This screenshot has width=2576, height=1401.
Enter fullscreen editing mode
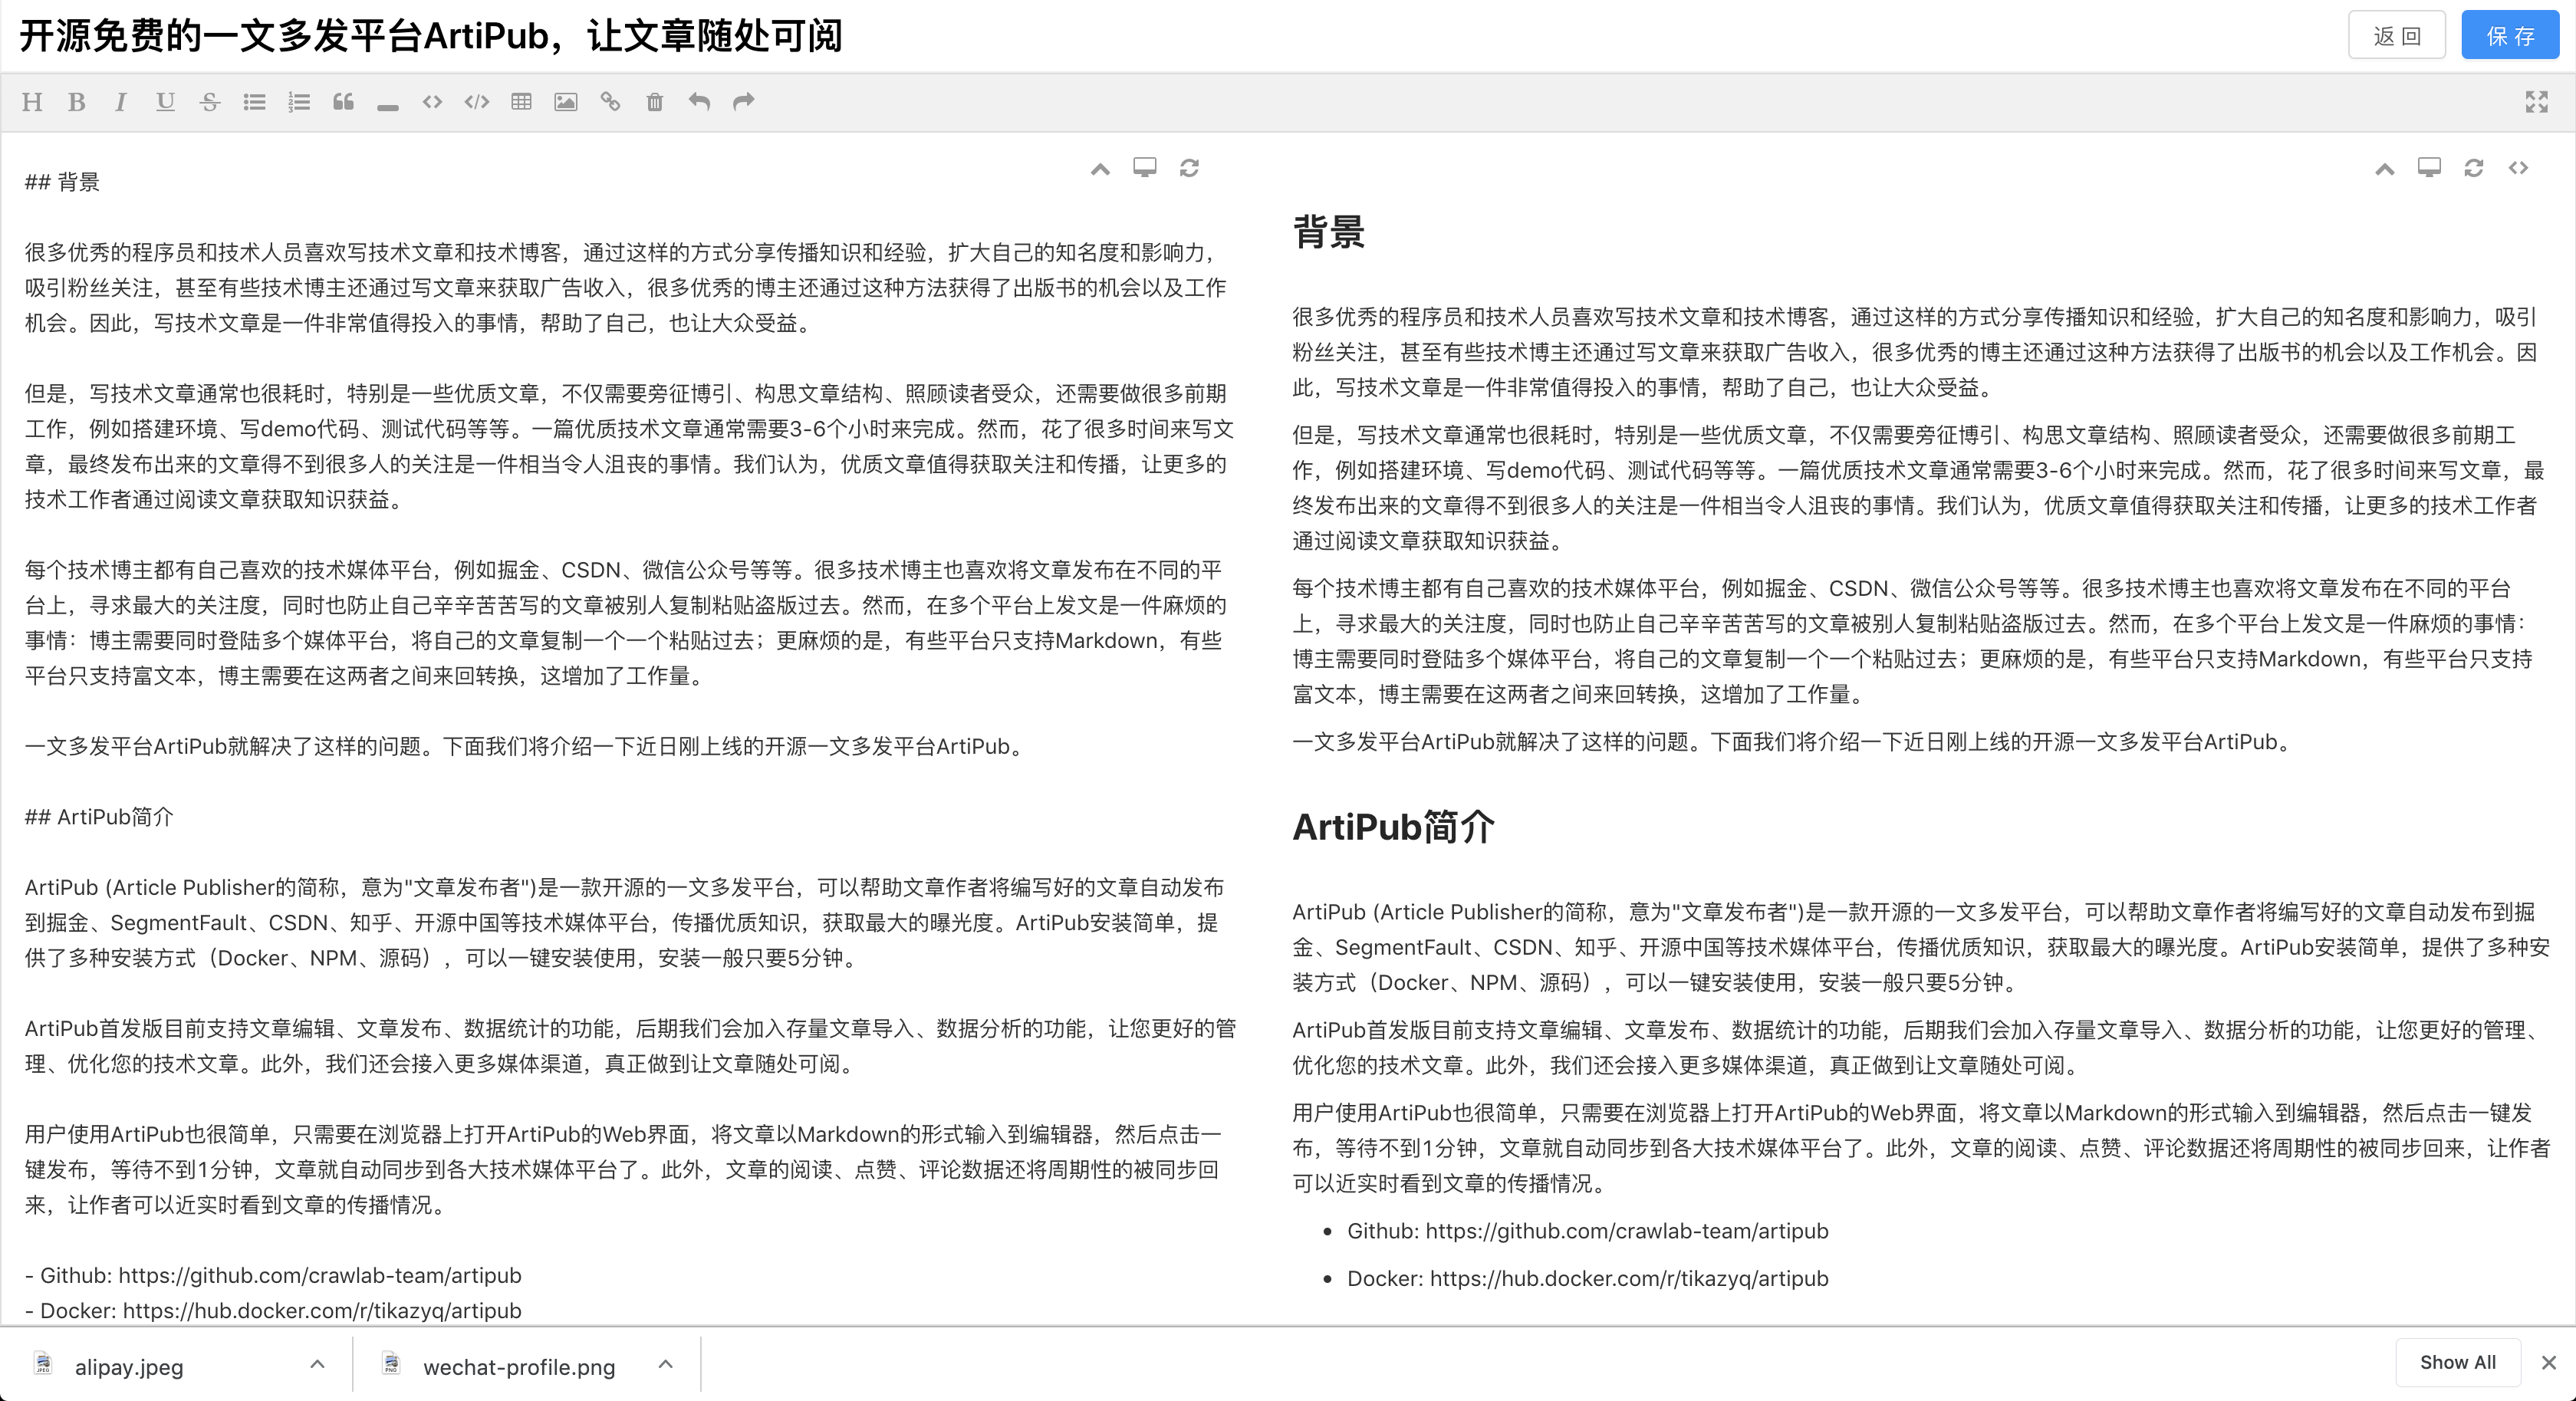click(2537, 102)
